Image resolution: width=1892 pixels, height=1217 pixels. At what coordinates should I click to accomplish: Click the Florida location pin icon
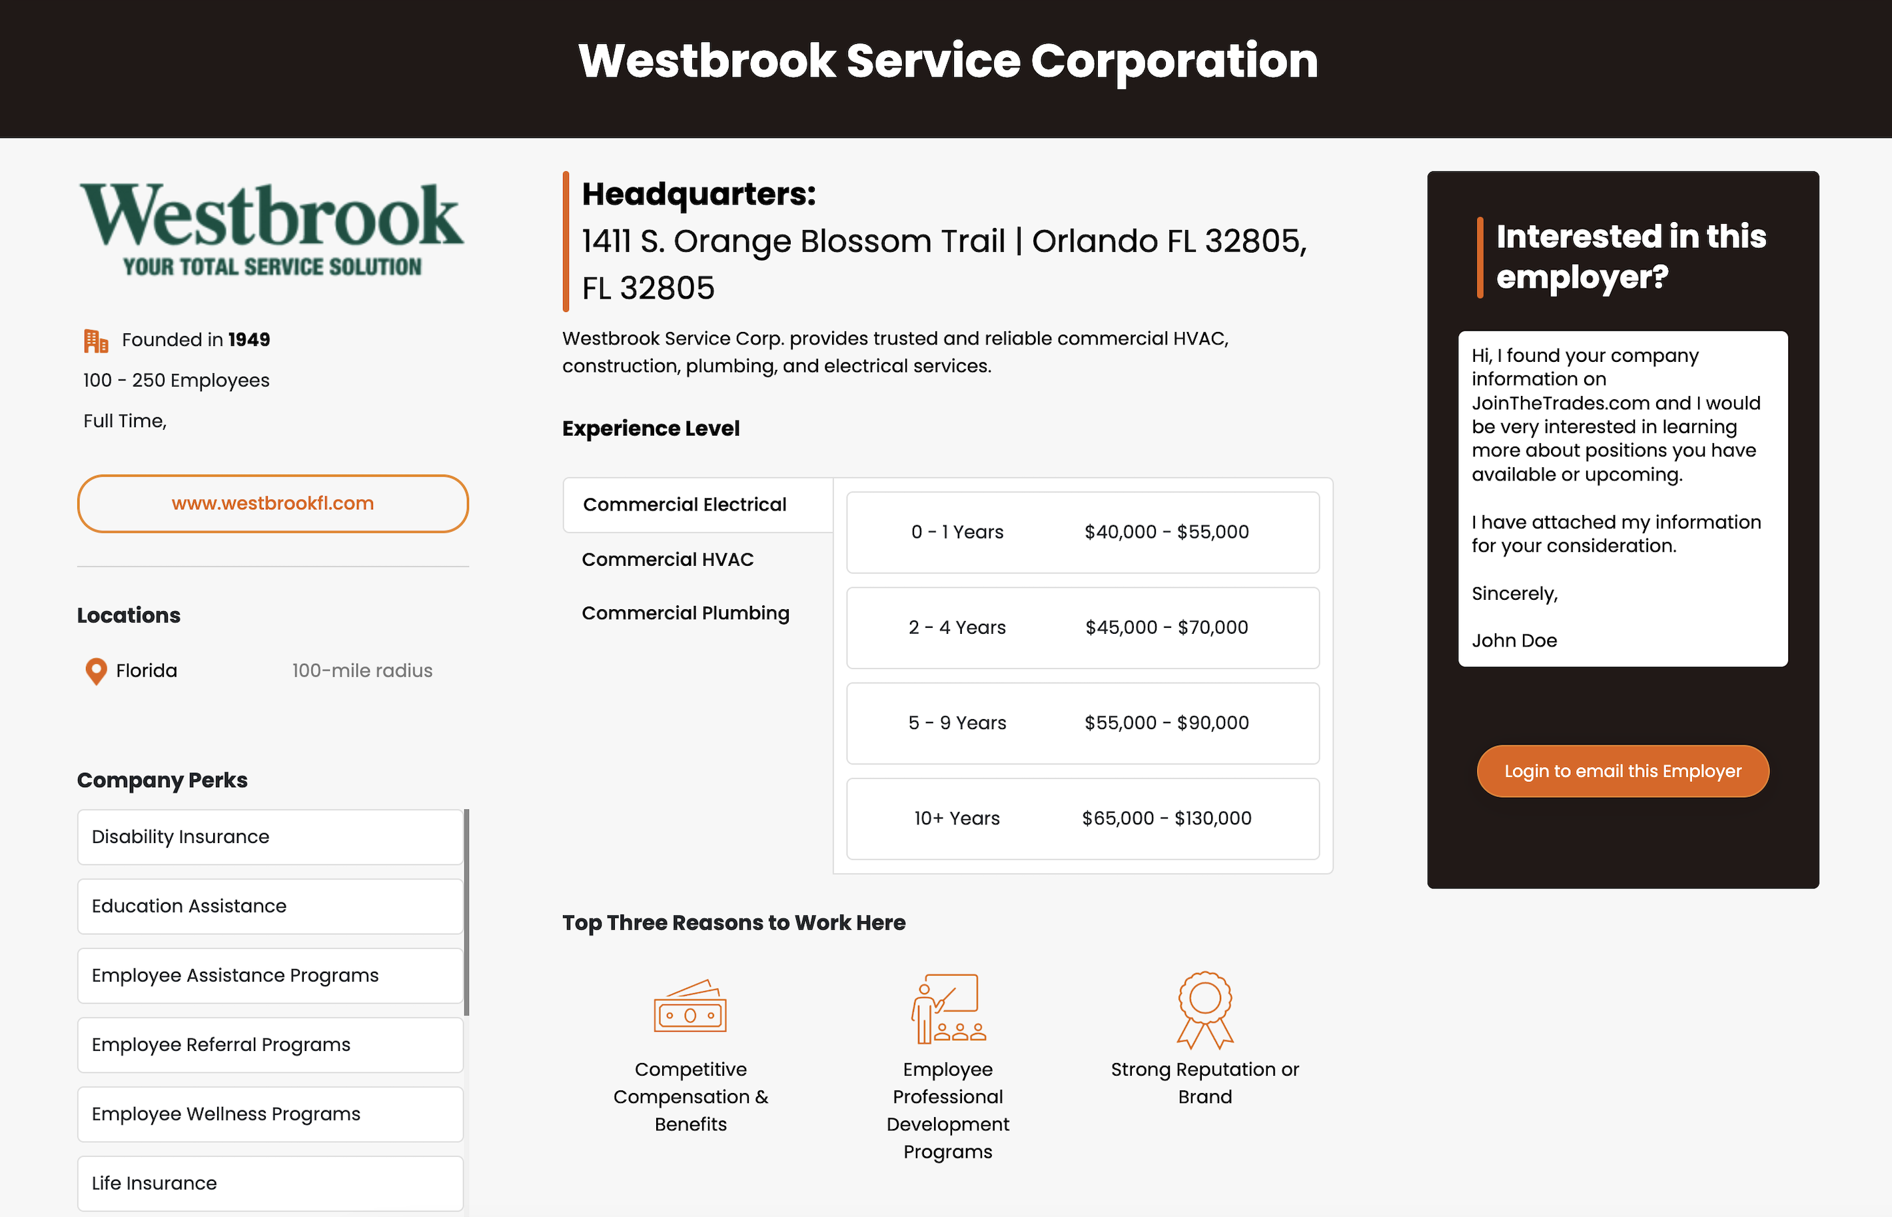95,672
